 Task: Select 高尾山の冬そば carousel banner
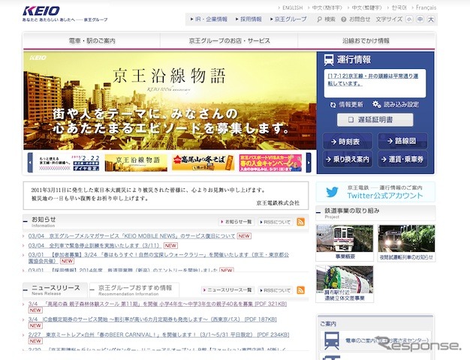tap(203, 163)
